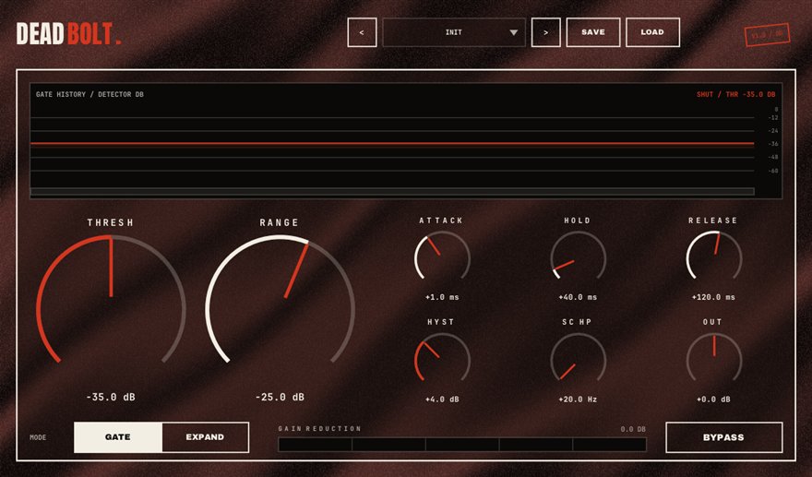
Task: Click the SC HP knob
Action: 578,358
